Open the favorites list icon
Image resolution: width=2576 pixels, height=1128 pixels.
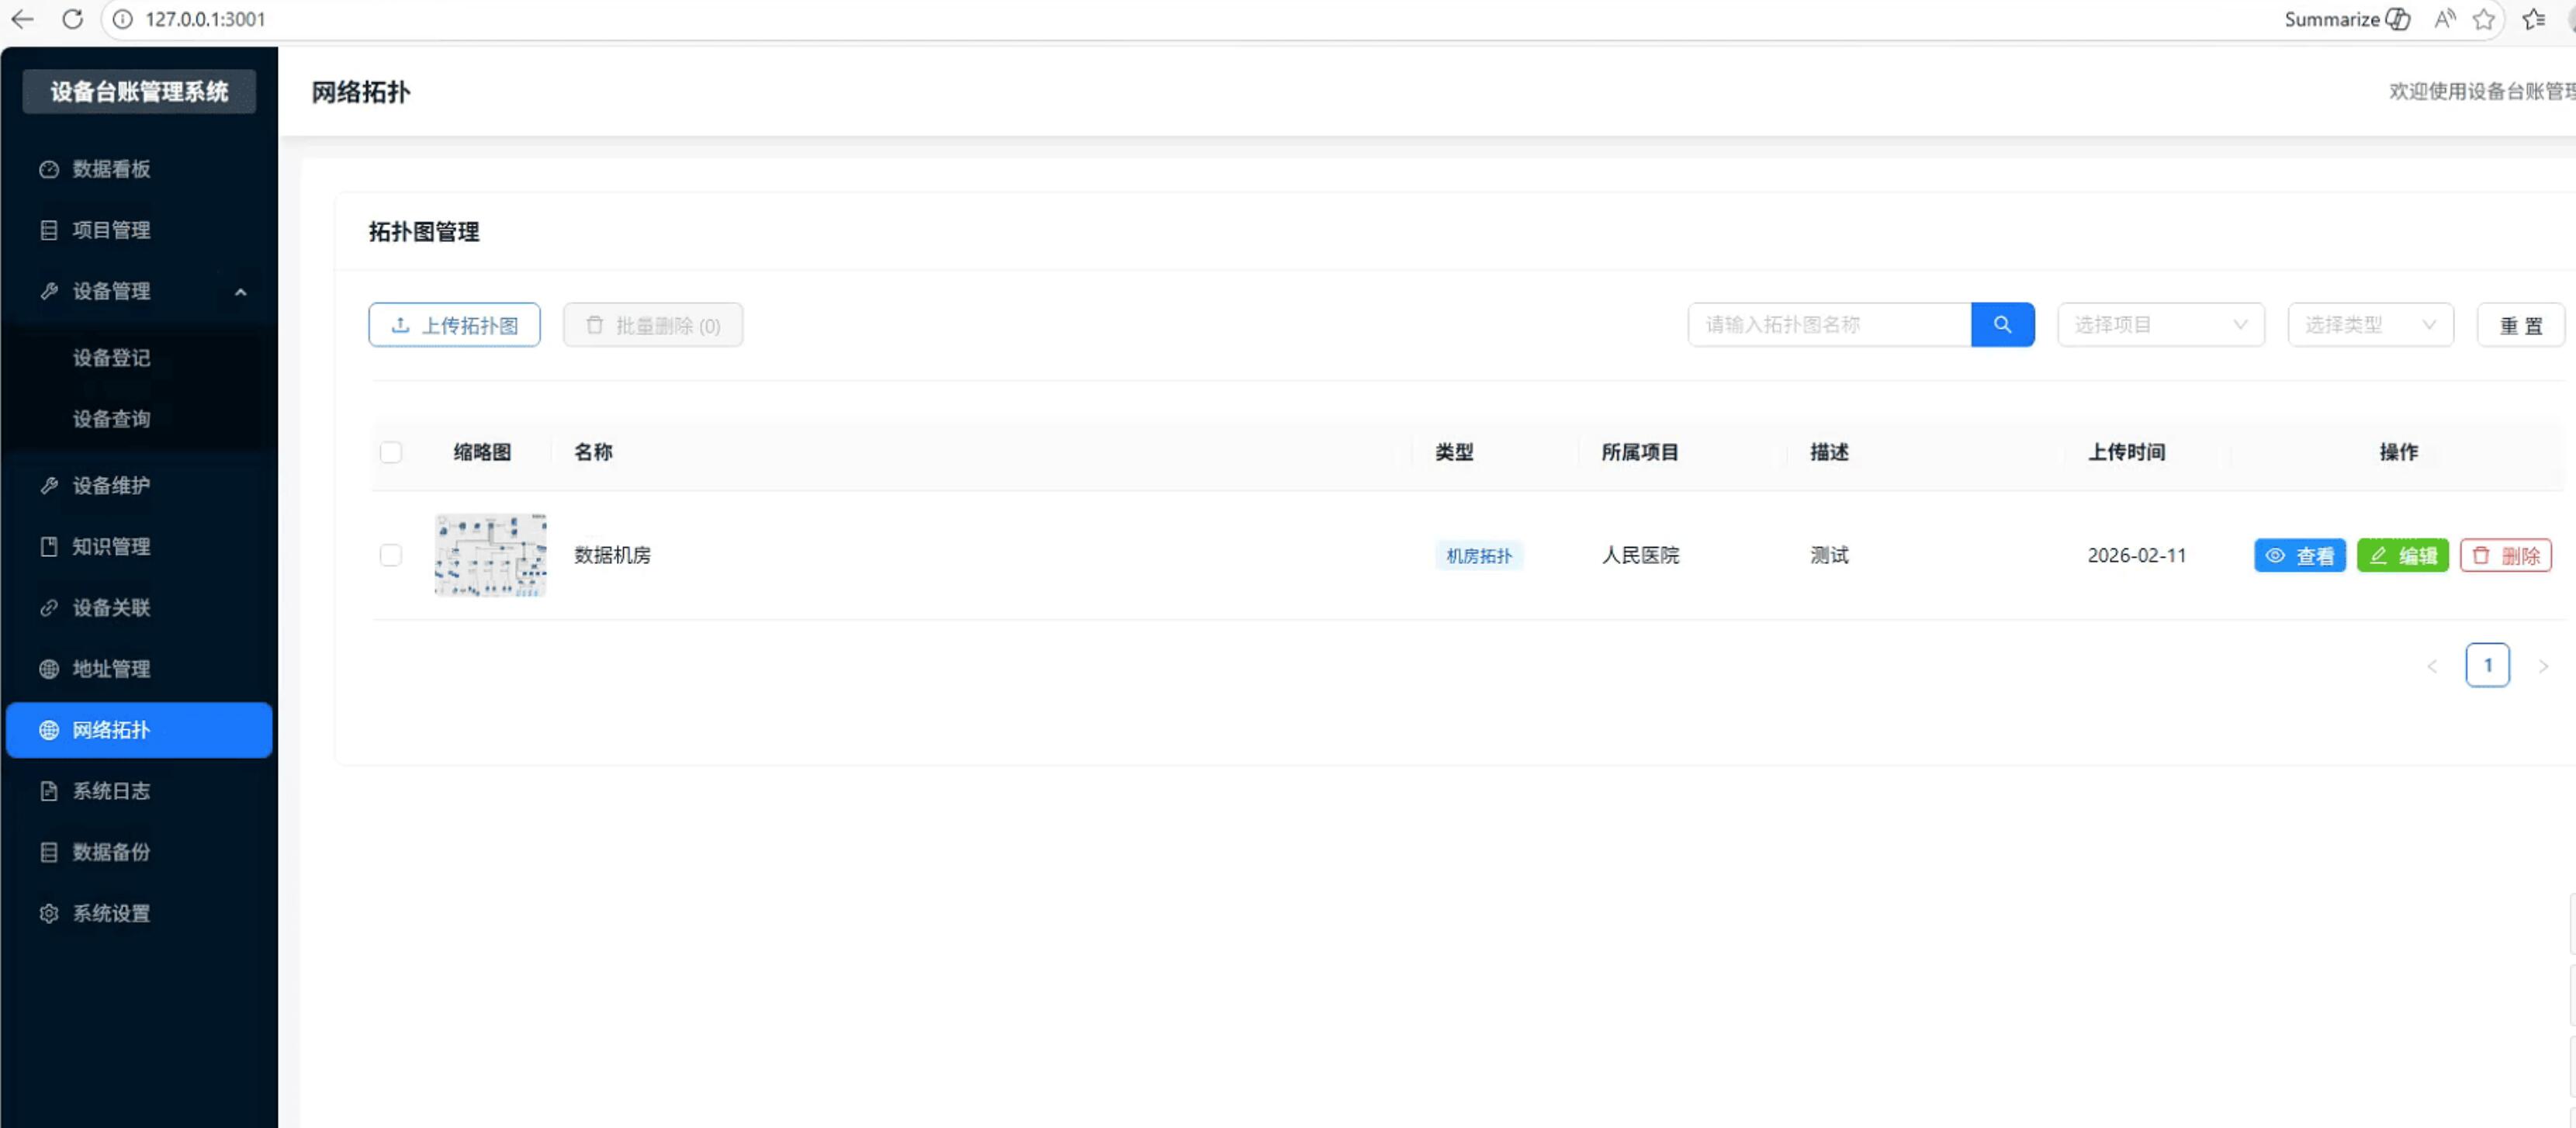tap(2533, 19)
